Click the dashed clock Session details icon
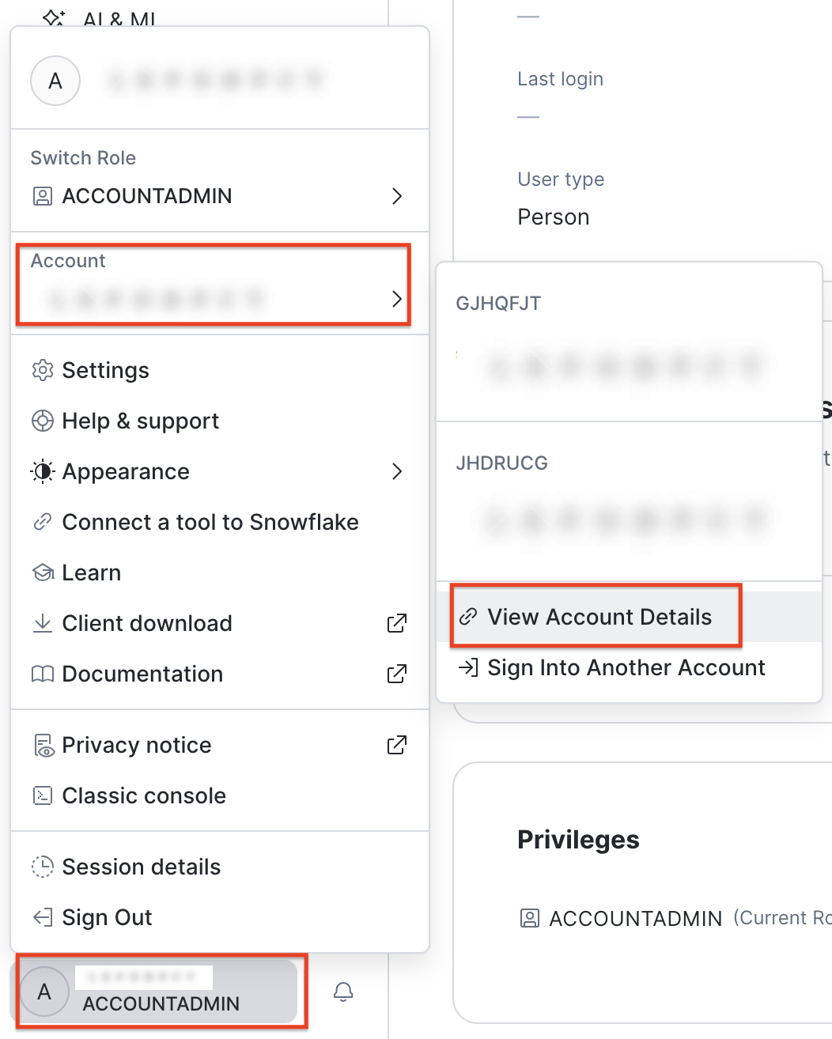This screenshot has width=832, height=1039. [42, 867]
